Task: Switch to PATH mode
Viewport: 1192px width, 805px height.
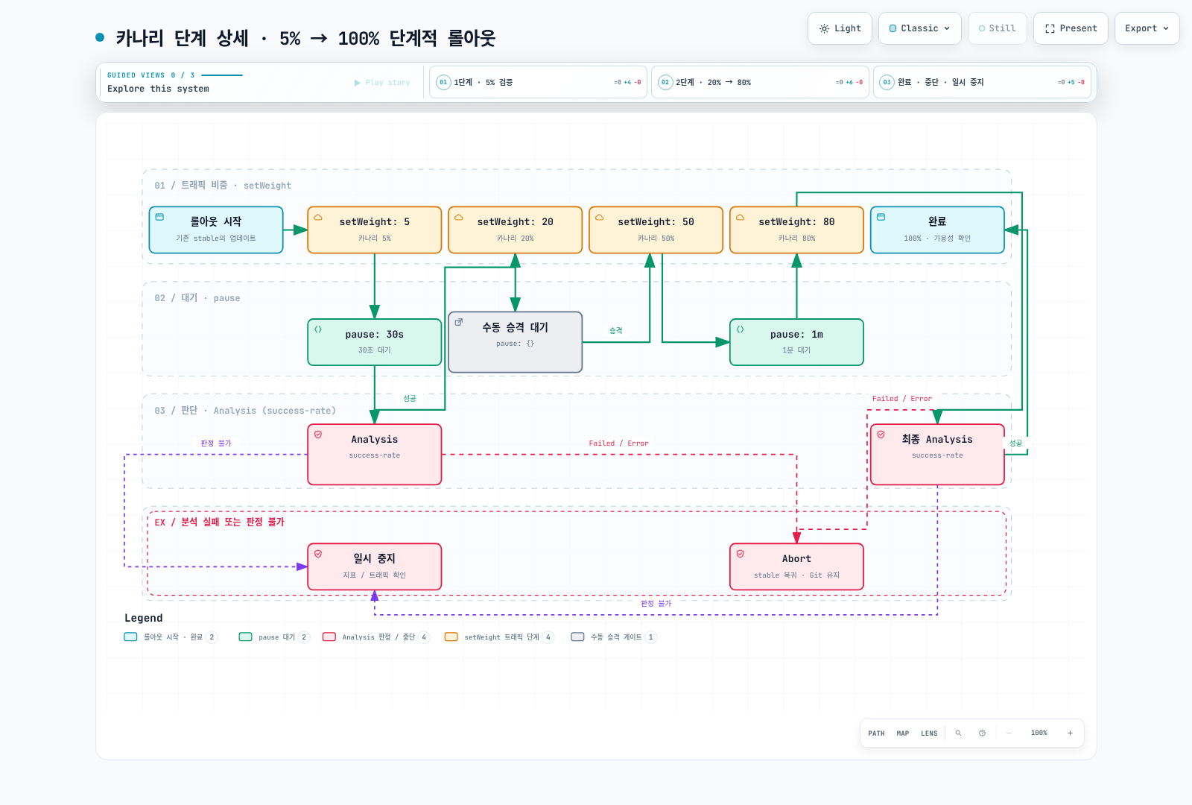Action: click(876, 733)
